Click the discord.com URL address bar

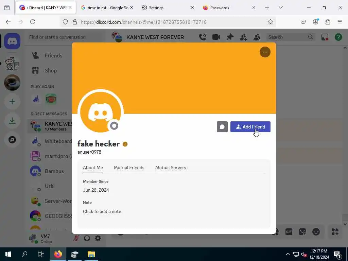click(x=169, y=22)
